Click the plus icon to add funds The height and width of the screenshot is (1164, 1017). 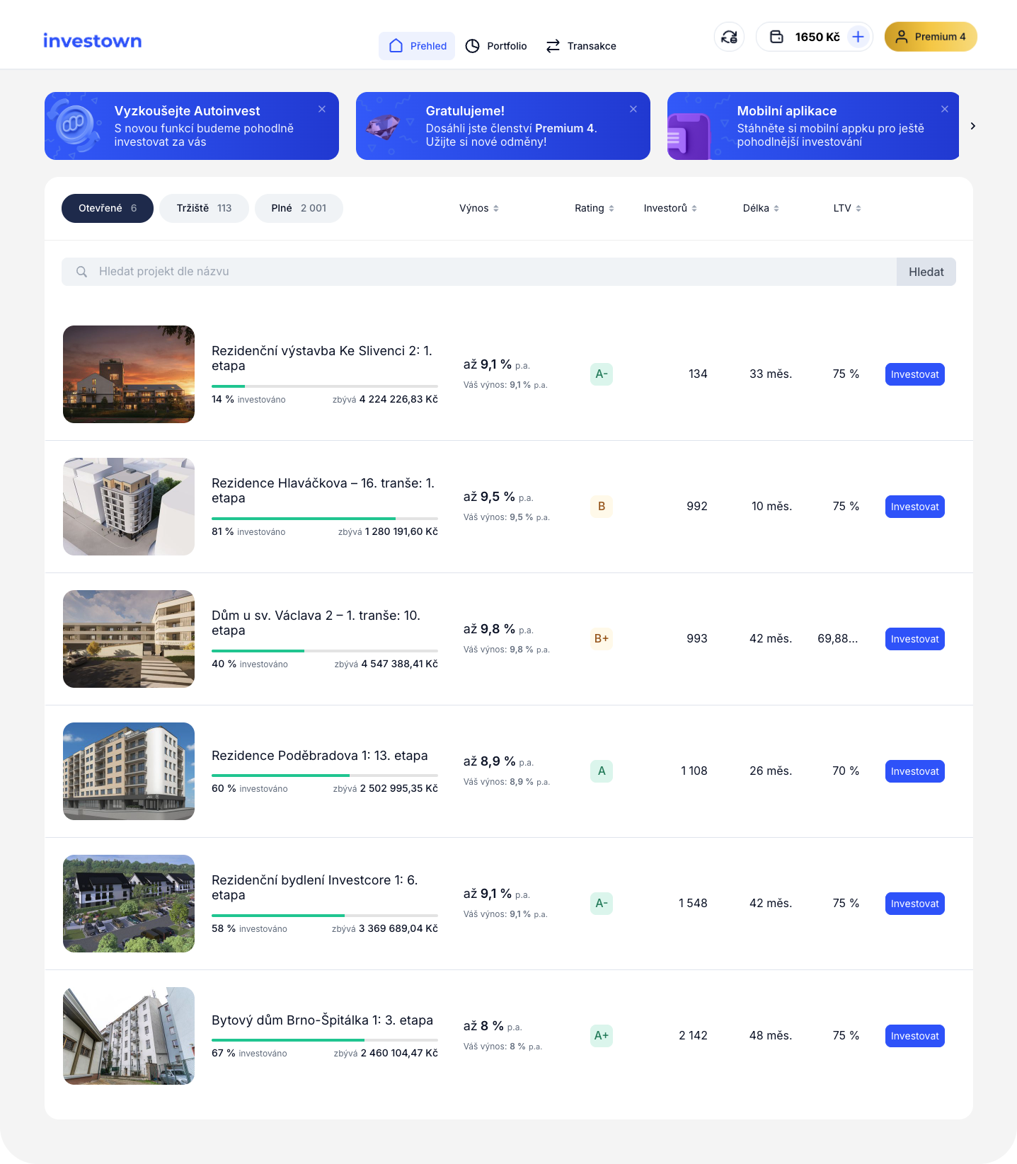pos(858,37)
